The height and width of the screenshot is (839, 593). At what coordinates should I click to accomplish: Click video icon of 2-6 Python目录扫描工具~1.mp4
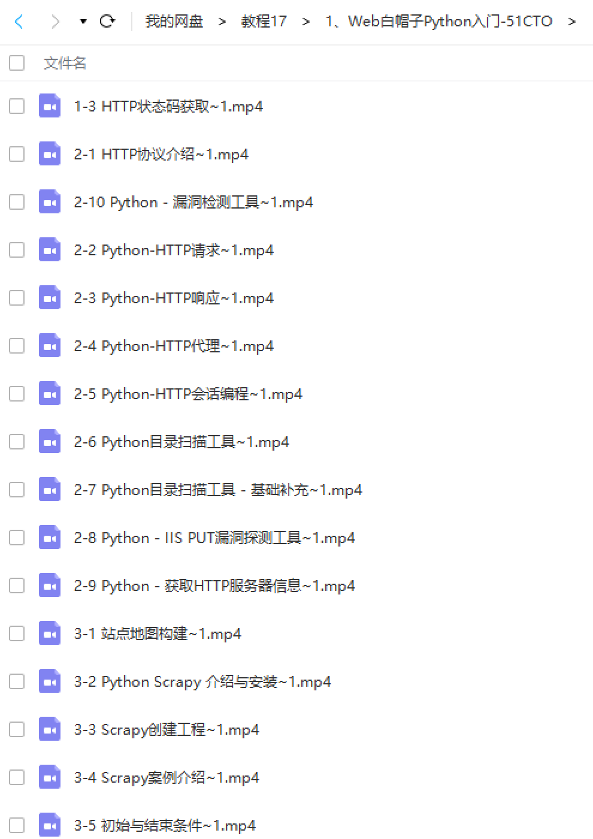click(x=50, y=442)
